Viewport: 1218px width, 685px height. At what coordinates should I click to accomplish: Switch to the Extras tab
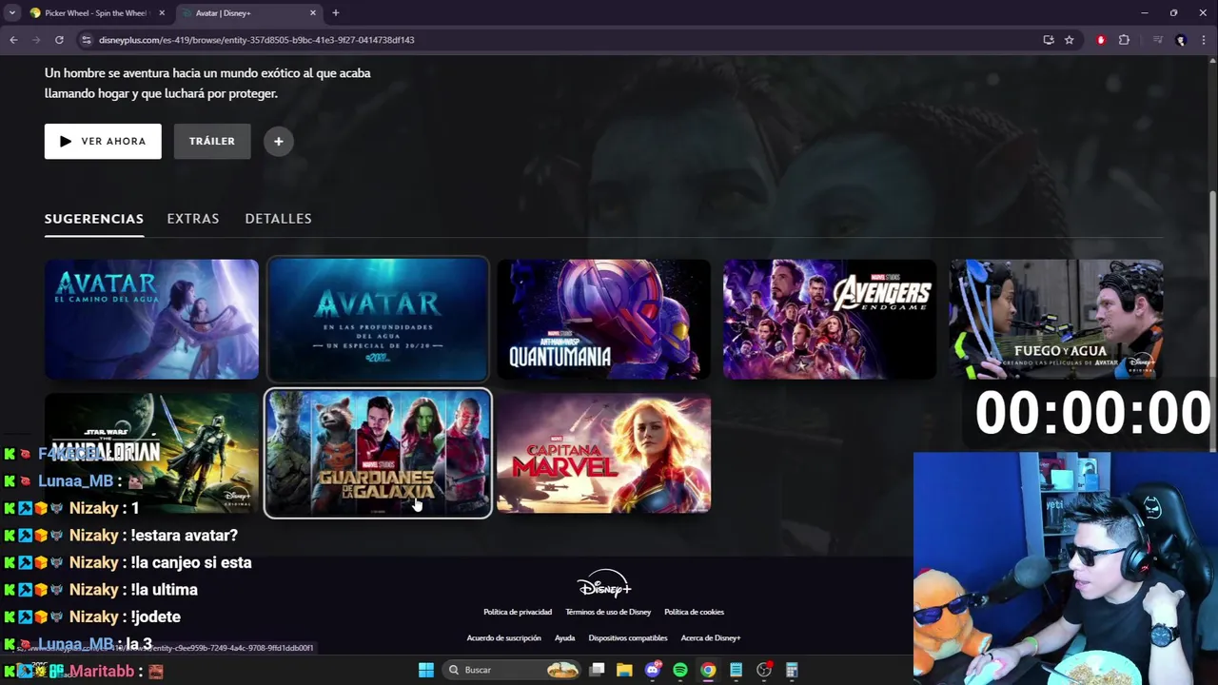tap(193, 219)
